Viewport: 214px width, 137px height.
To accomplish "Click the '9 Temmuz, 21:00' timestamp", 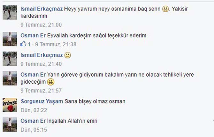I will coord(41,25).
